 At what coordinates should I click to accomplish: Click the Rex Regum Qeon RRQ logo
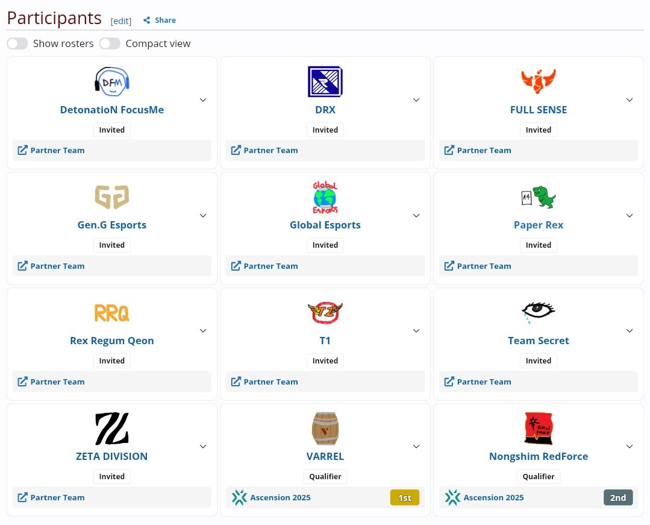(112, 313)
